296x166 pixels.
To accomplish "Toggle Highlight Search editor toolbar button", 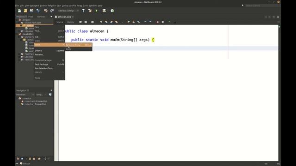I will coord(117,22).
